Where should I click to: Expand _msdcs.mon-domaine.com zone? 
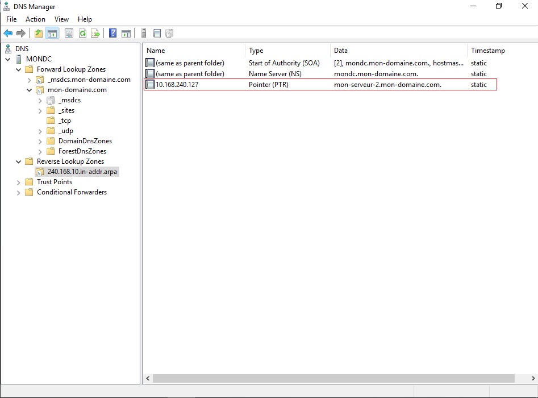[30, 80]
